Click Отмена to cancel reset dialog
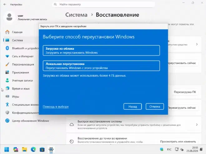The height and width of the screenshot is (154, 206). (x=154, y=107)
